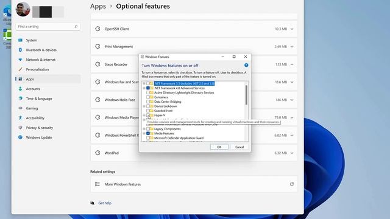Enable Data Center Bridging checkbox
The image size is (390, 219).
(148, 102)
